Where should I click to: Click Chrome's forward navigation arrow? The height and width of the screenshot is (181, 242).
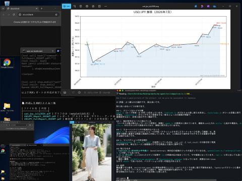(x=9, y=15)
